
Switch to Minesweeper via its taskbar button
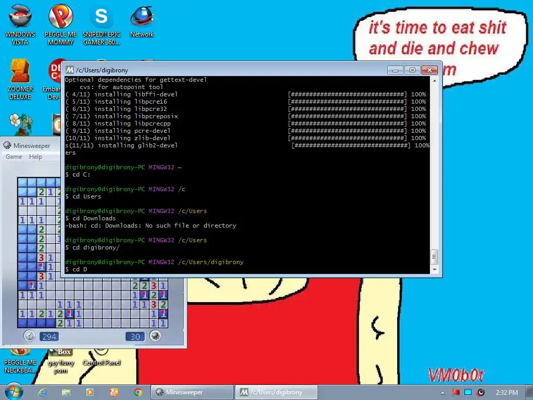192,392
